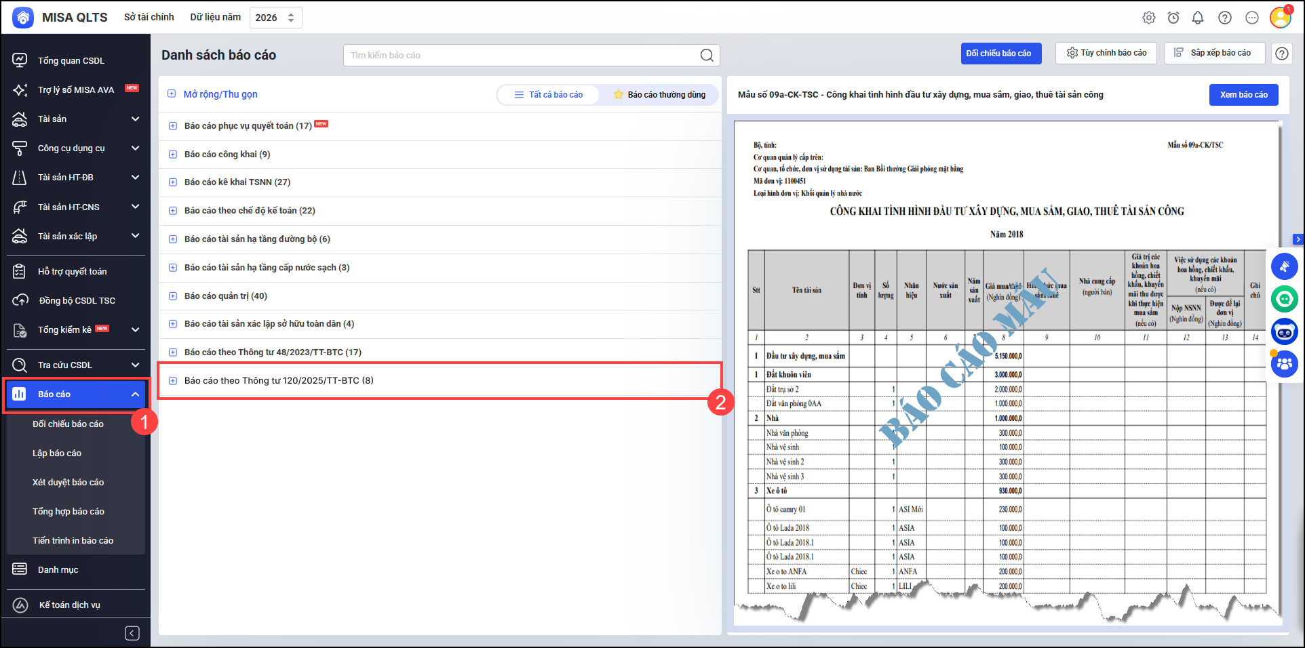Open the chat bubble icon in top bar

pyautogui.click(x=1252, y=18)
